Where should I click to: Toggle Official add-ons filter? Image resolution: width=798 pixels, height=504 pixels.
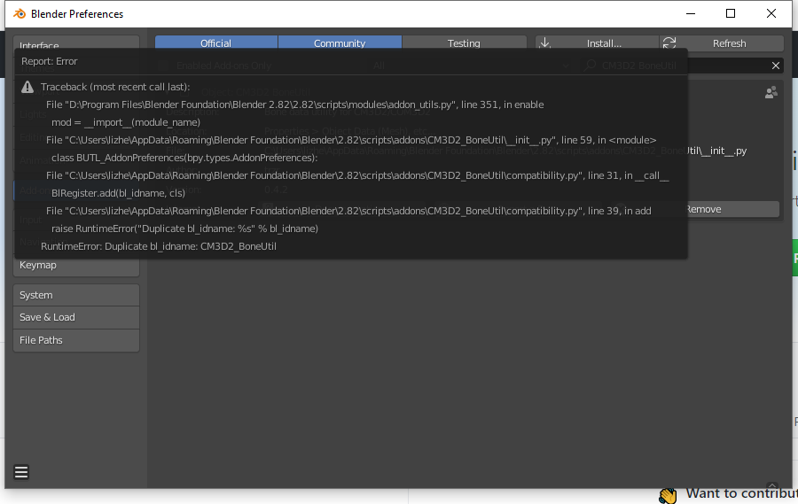coord(216,43)
